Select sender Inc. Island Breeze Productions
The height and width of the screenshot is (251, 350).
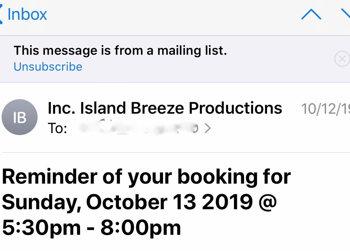coord(165,108)
